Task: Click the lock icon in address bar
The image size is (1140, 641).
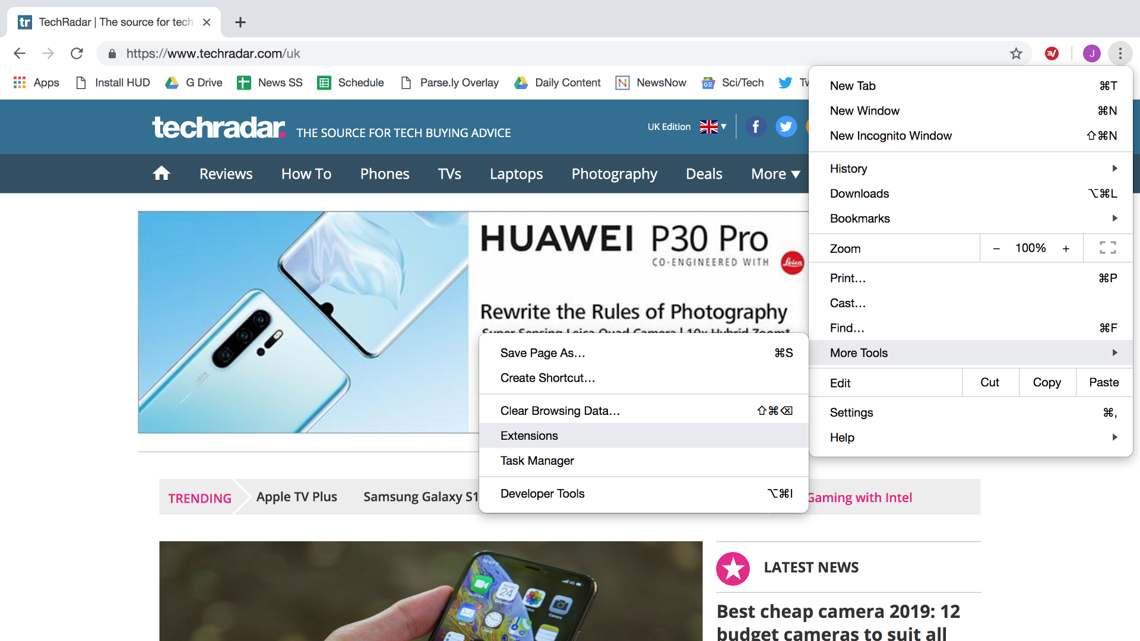Action: click(112, 53)
